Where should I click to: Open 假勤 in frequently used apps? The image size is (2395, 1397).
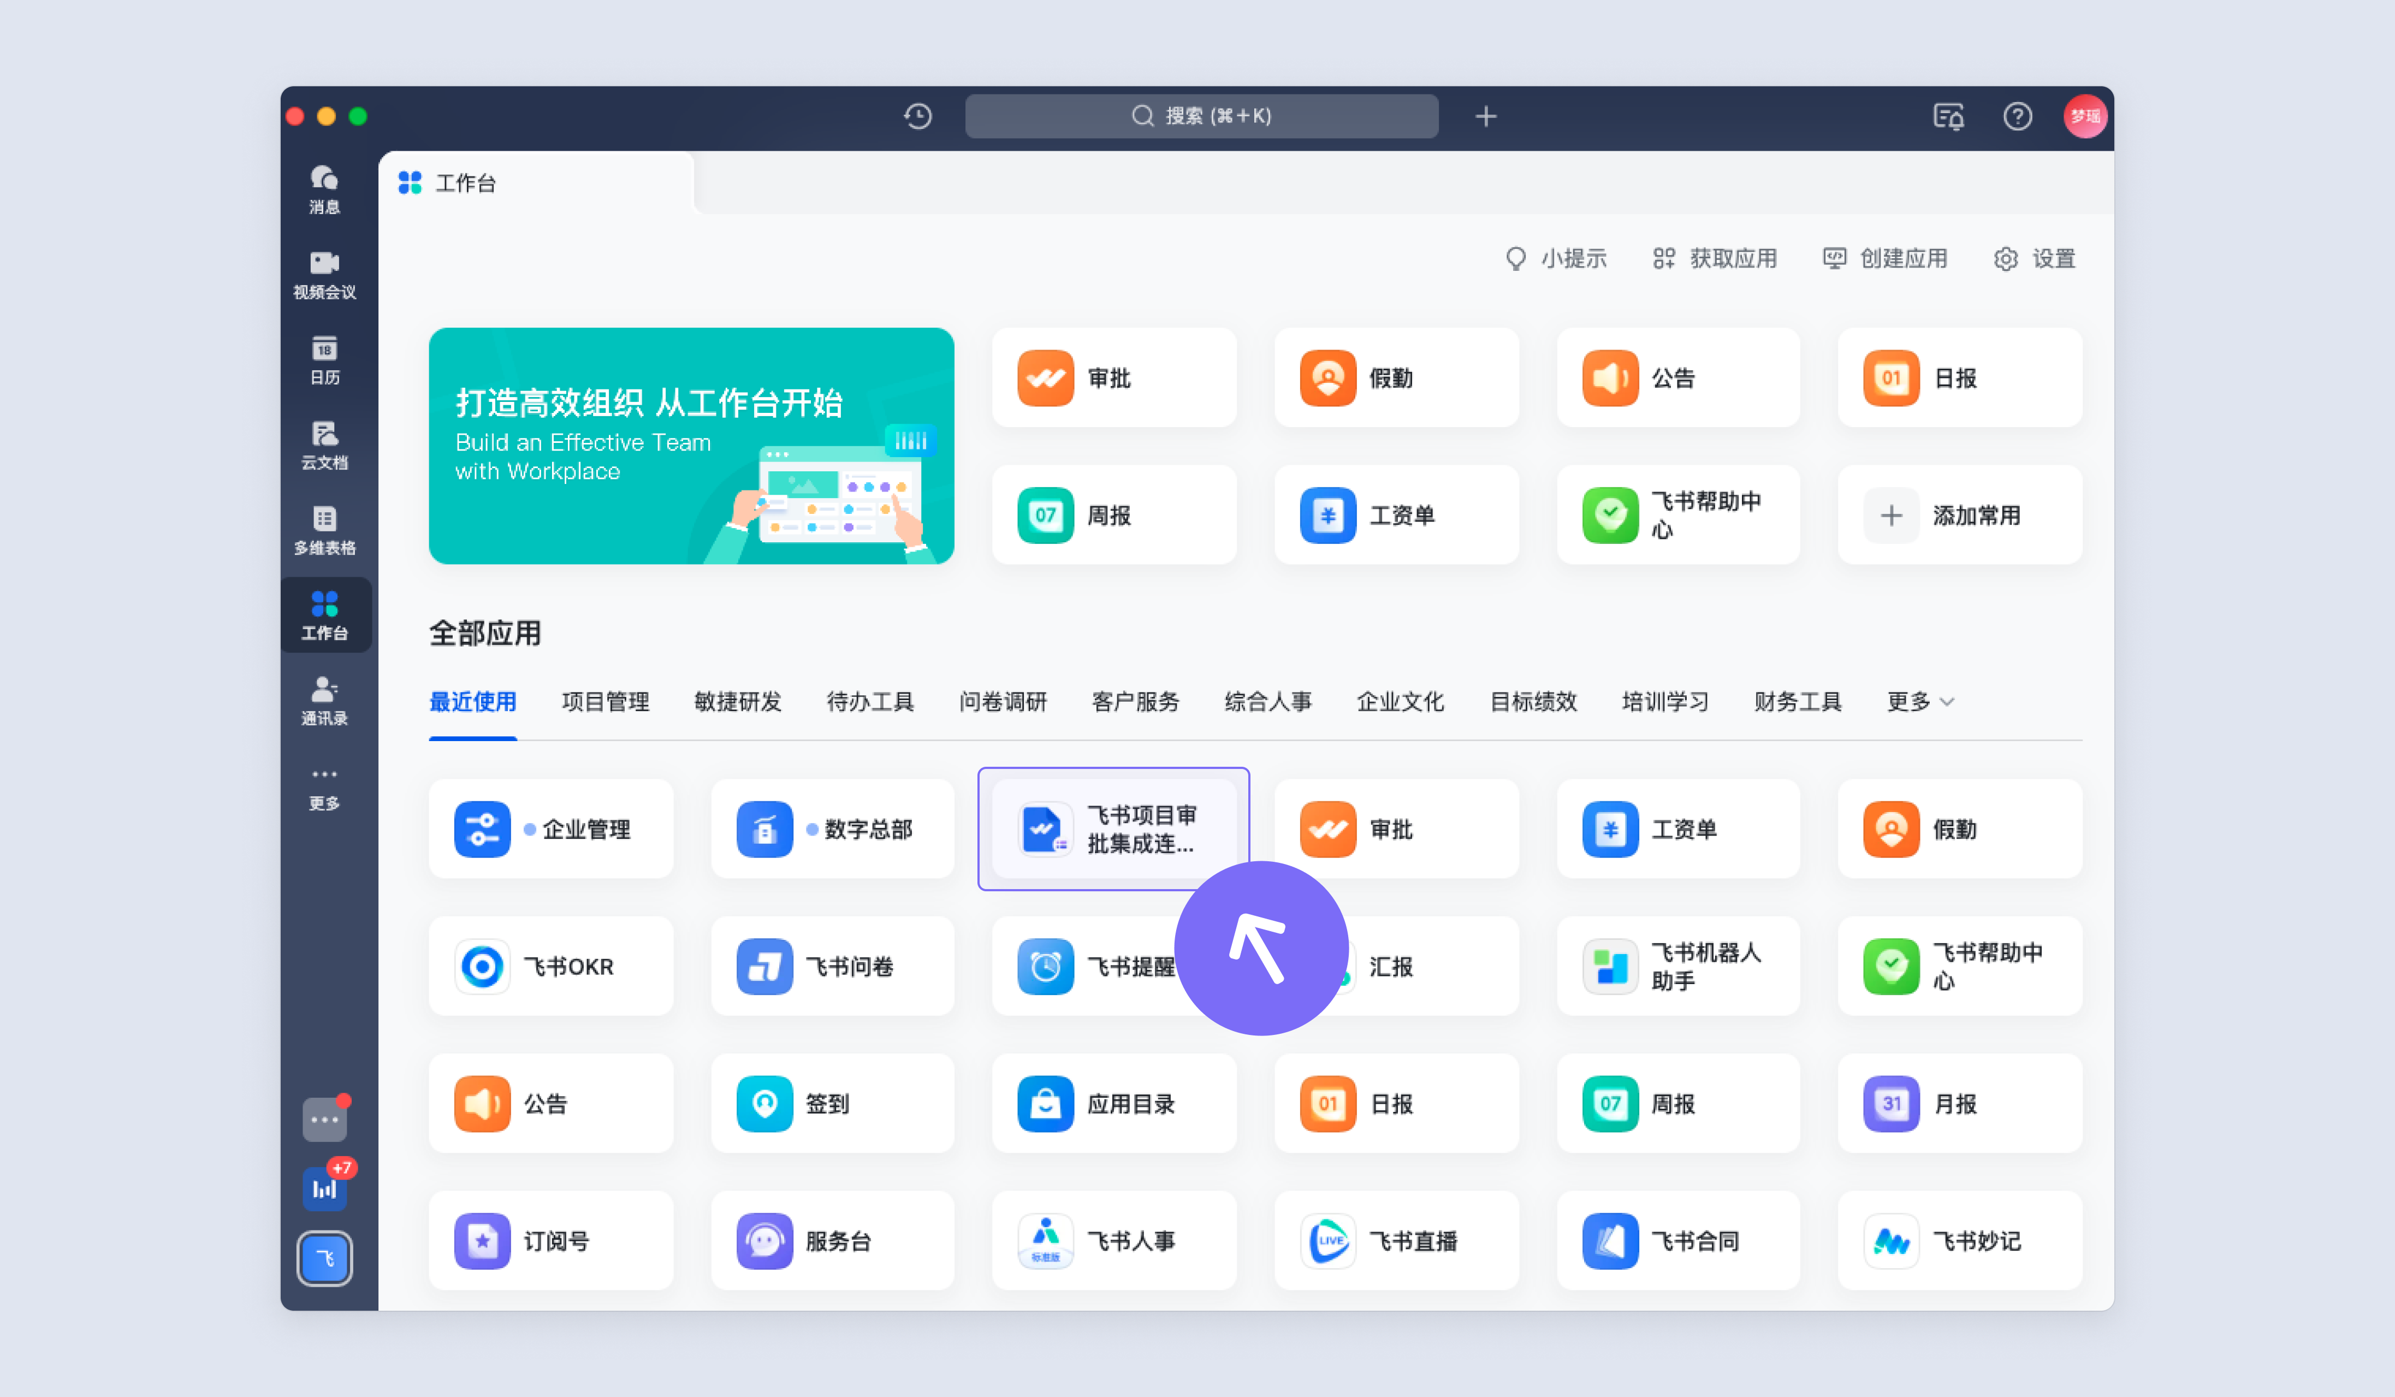pyautogui.click(x=1396, y=377)
